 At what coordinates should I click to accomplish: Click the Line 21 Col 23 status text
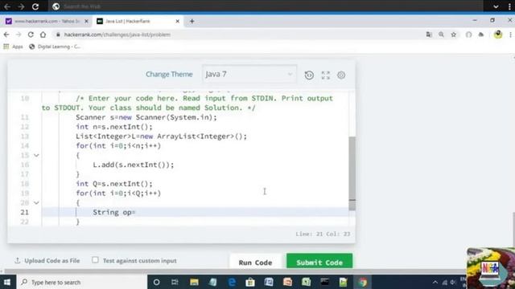[x=323, y=234]
